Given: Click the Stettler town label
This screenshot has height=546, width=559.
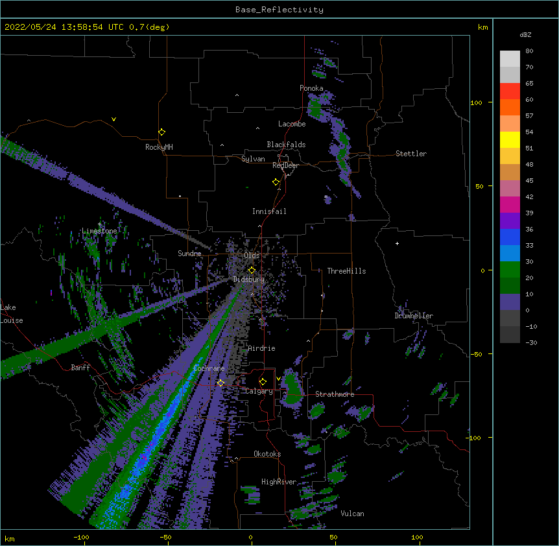Looking at the screenshot, I should tap(411, 154).
